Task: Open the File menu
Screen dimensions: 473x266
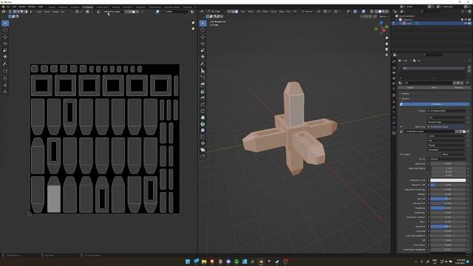Action: [8, 7]
